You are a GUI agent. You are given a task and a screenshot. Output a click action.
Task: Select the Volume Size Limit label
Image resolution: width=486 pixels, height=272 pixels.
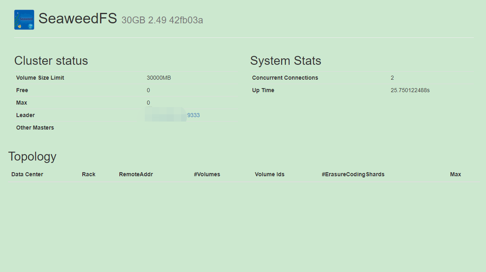(x=40, y=78)
